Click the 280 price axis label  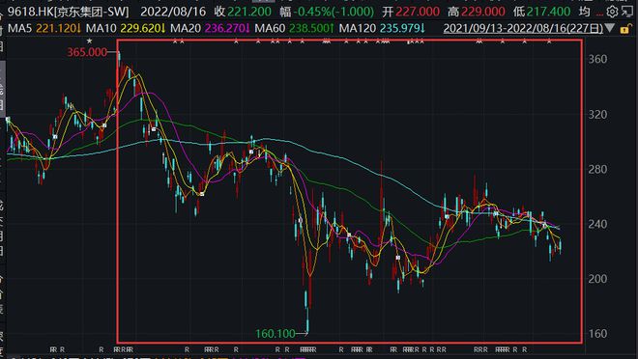(x=597, y=169)
